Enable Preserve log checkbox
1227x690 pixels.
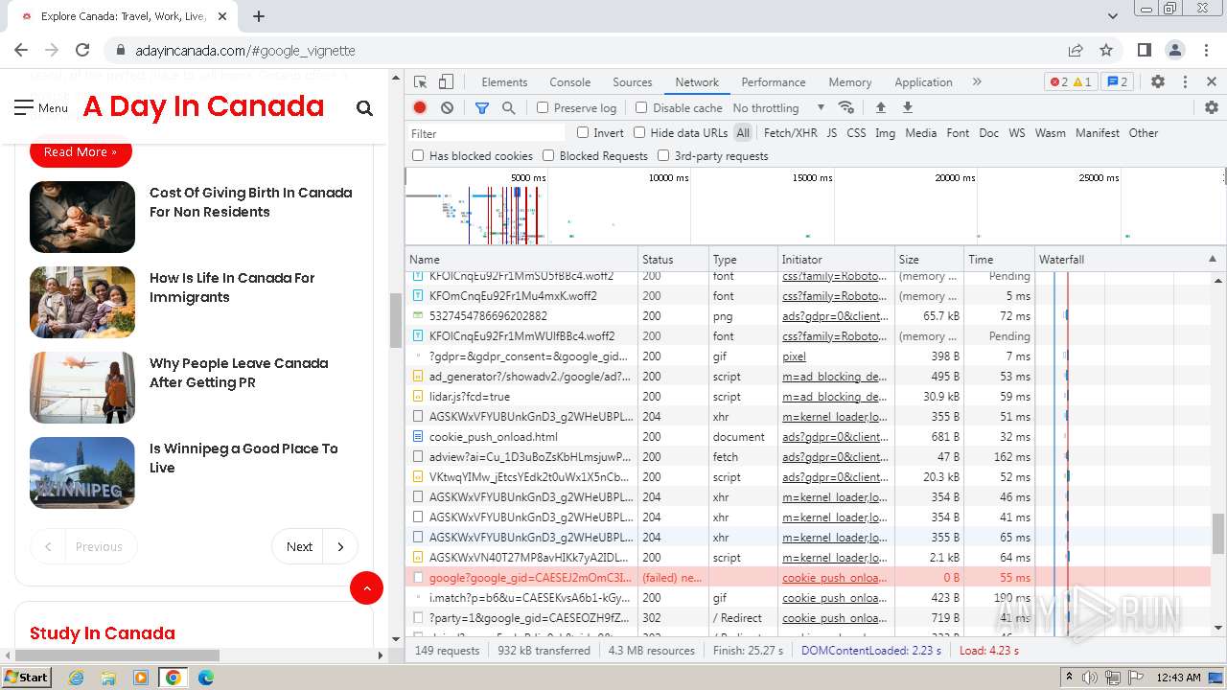coord(543,108)
